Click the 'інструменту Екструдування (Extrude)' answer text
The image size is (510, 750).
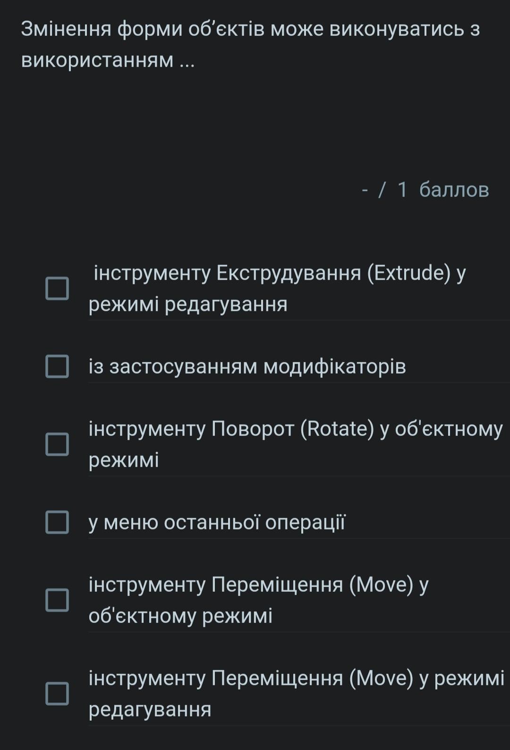pos(280,288)
